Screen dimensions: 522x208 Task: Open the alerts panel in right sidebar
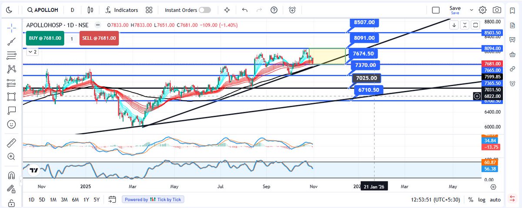click(x=512, y=84)
